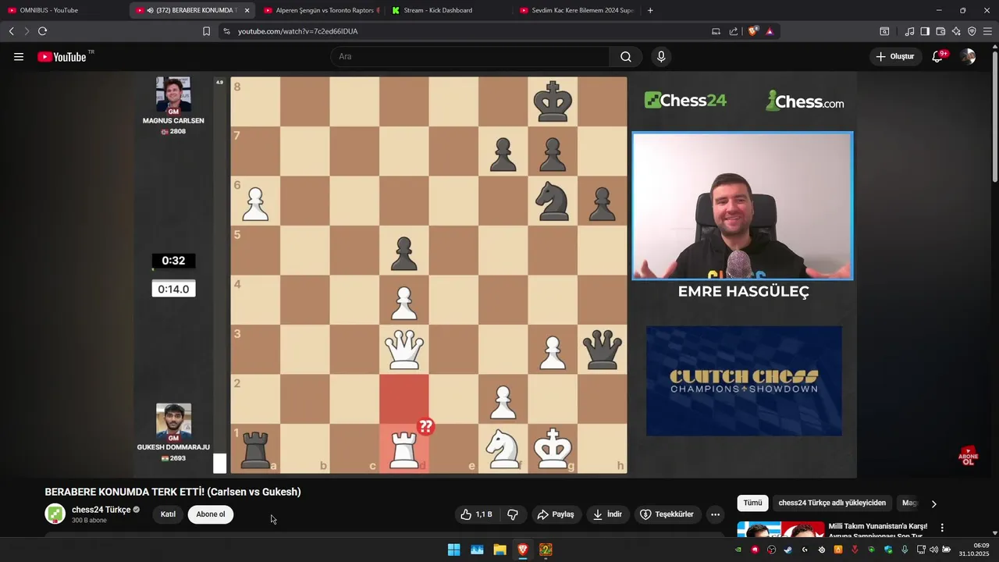The image size is (999, 562).
Task: Open more actions three-dot menu under video
Action: pyautogui.click(x=715, y=514)
